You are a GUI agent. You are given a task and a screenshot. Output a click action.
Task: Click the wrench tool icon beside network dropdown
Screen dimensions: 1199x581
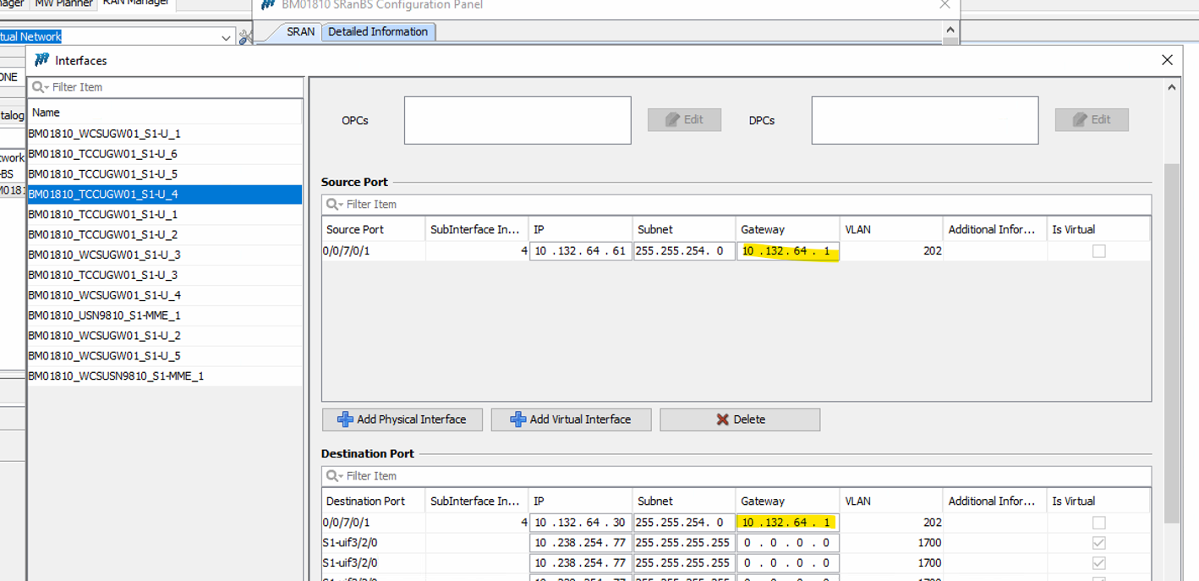[245, 37]
